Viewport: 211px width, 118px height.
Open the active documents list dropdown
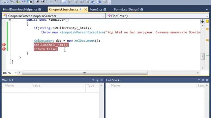[207, 10]
